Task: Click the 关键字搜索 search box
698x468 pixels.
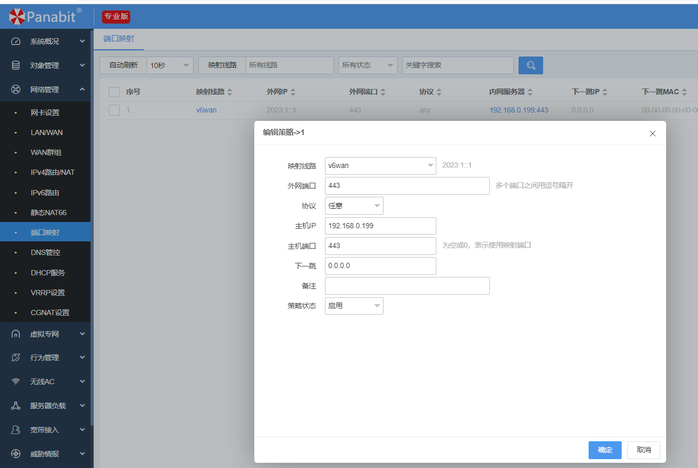Action: 458,65
